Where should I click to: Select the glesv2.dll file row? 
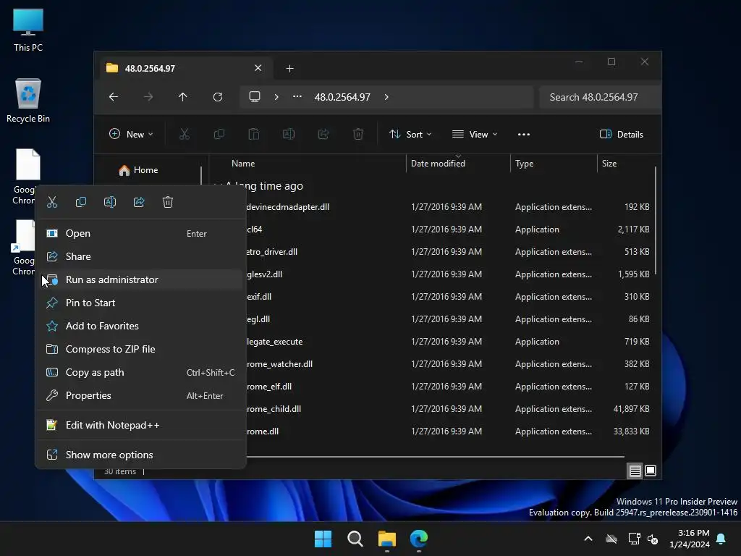(449, 274)
